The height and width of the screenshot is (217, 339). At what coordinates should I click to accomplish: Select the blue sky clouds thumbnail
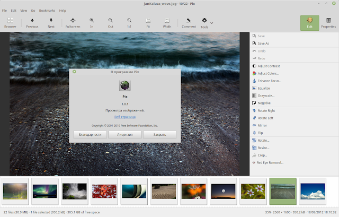click(313, 191)
